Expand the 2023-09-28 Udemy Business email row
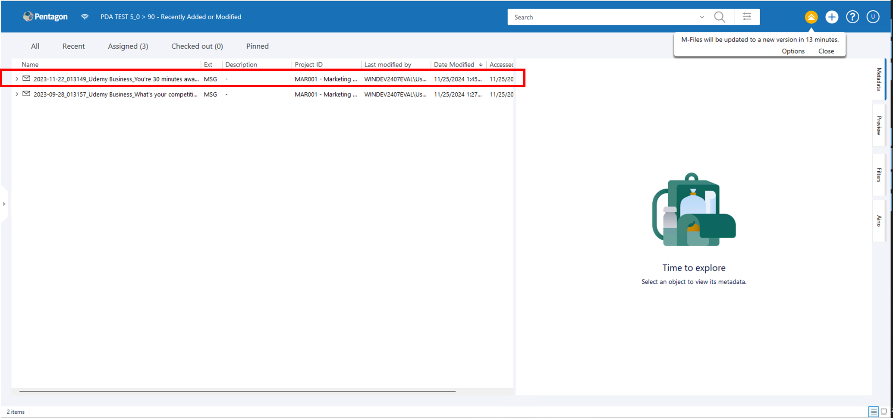893x418 pixels. tap(17, 94)
